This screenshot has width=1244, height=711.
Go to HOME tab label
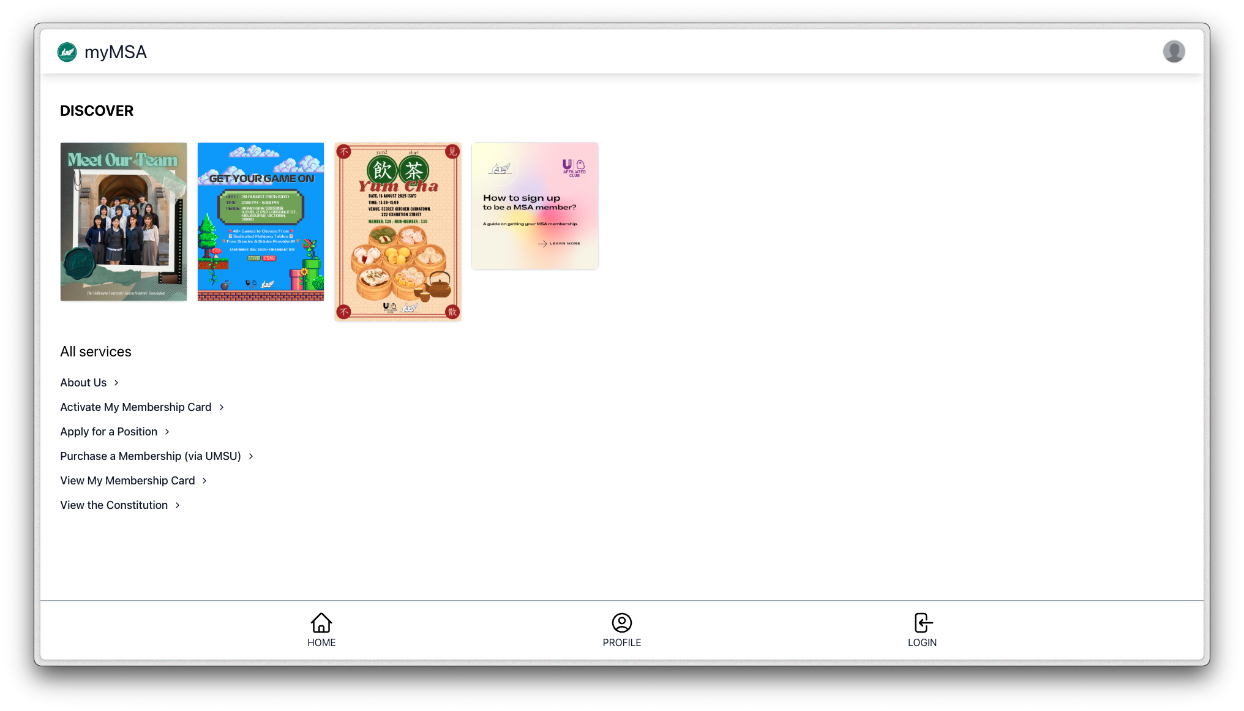point(321,642)
